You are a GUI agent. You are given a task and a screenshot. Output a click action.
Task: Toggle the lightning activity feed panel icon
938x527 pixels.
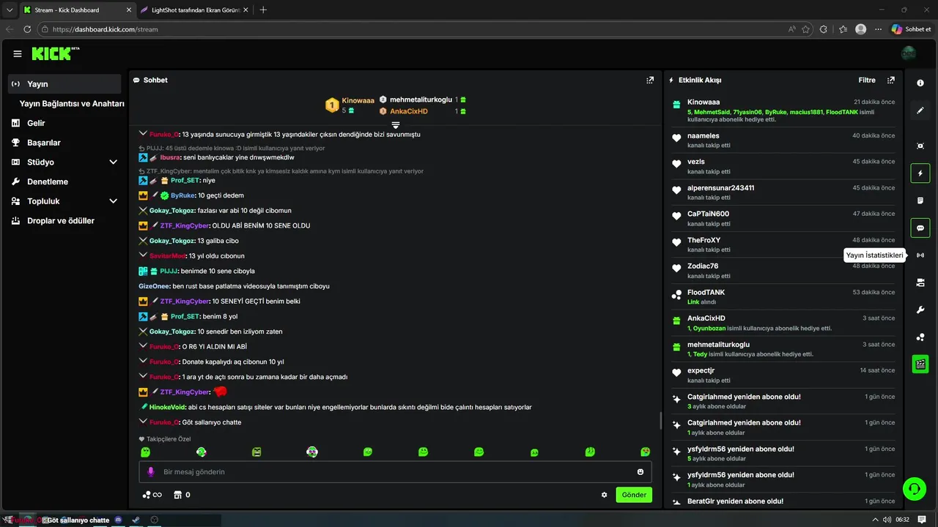(920, 173)
